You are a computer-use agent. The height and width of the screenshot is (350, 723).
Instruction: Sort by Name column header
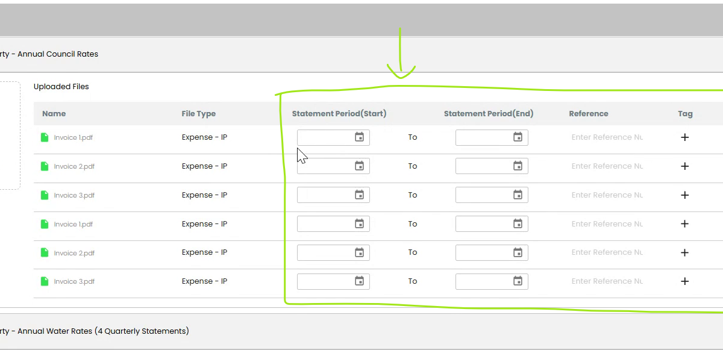[x=54, y=114]
